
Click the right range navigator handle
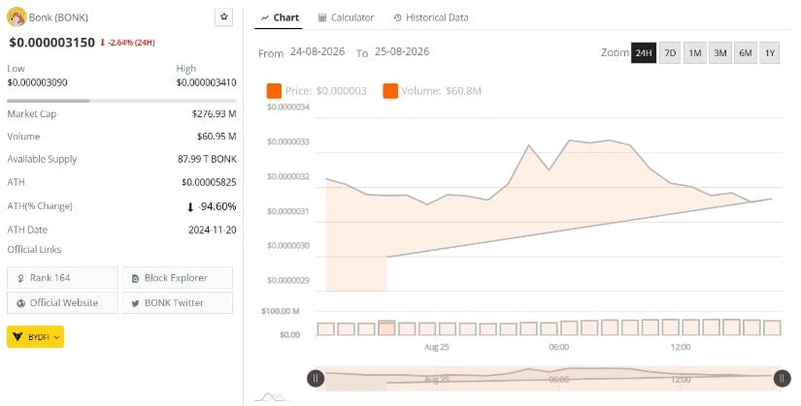click(783, 378)
